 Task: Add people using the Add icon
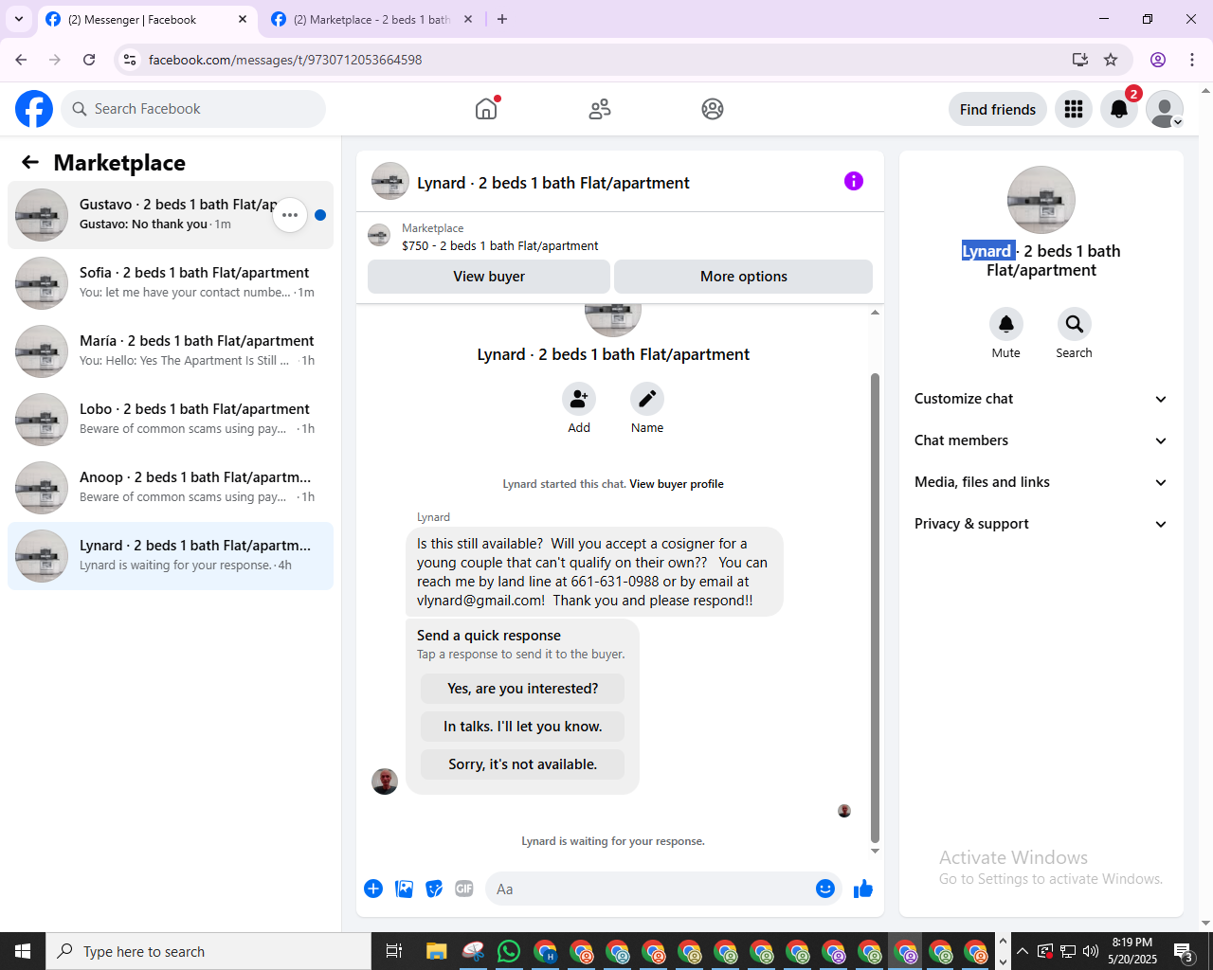(579, 399)
